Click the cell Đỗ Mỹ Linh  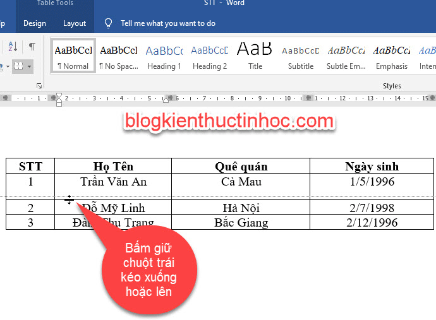coord(113,207)
